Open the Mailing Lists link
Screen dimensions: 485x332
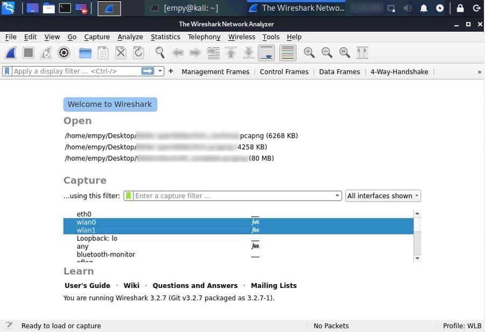click(x=274, y=285)
